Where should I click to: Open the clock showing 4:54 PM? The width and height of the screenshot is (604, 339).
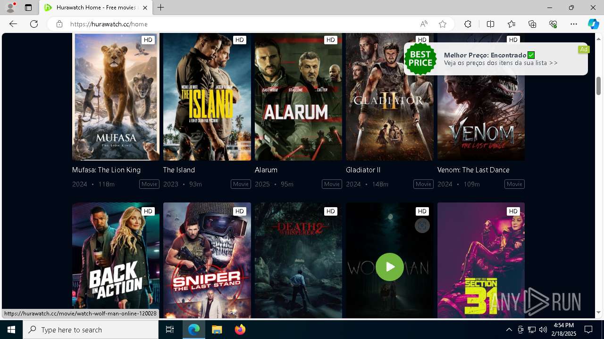click(x=564, y=330)
